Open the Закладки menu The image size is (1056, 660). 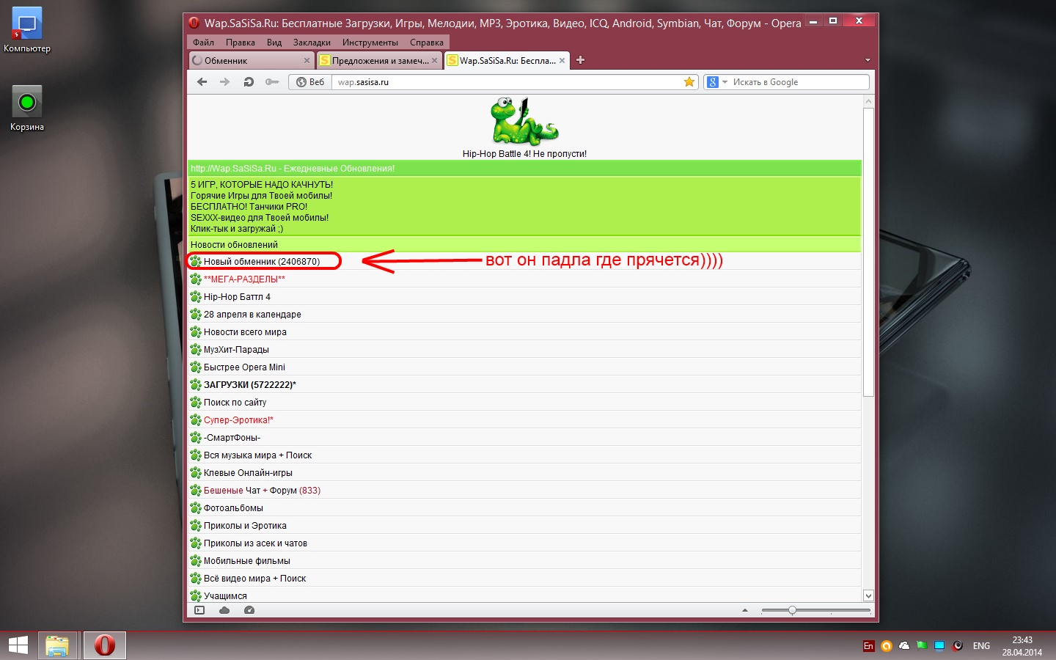(x=312, y=43)
